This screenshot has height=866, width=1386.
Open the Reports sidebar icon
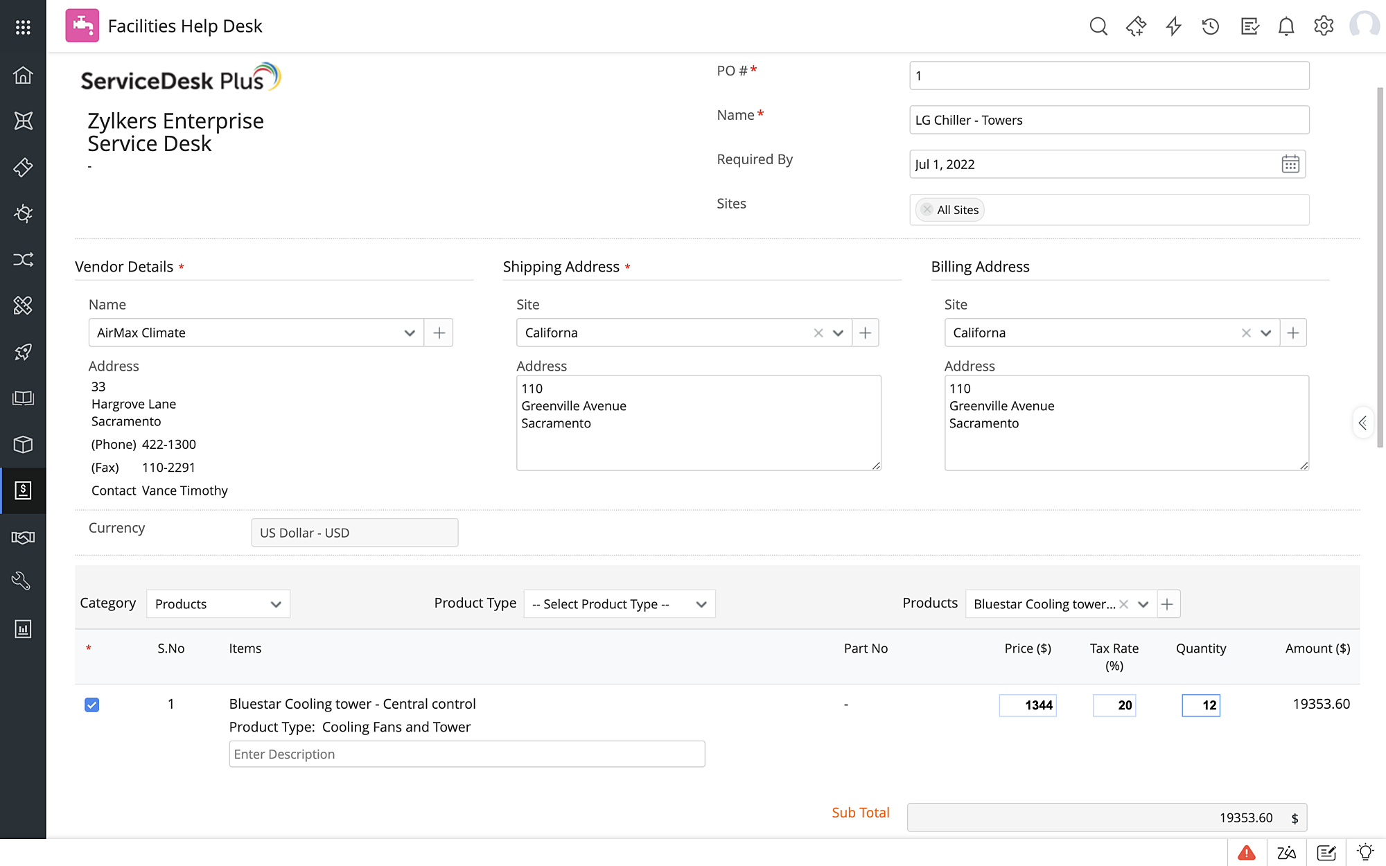pos(23,629)
